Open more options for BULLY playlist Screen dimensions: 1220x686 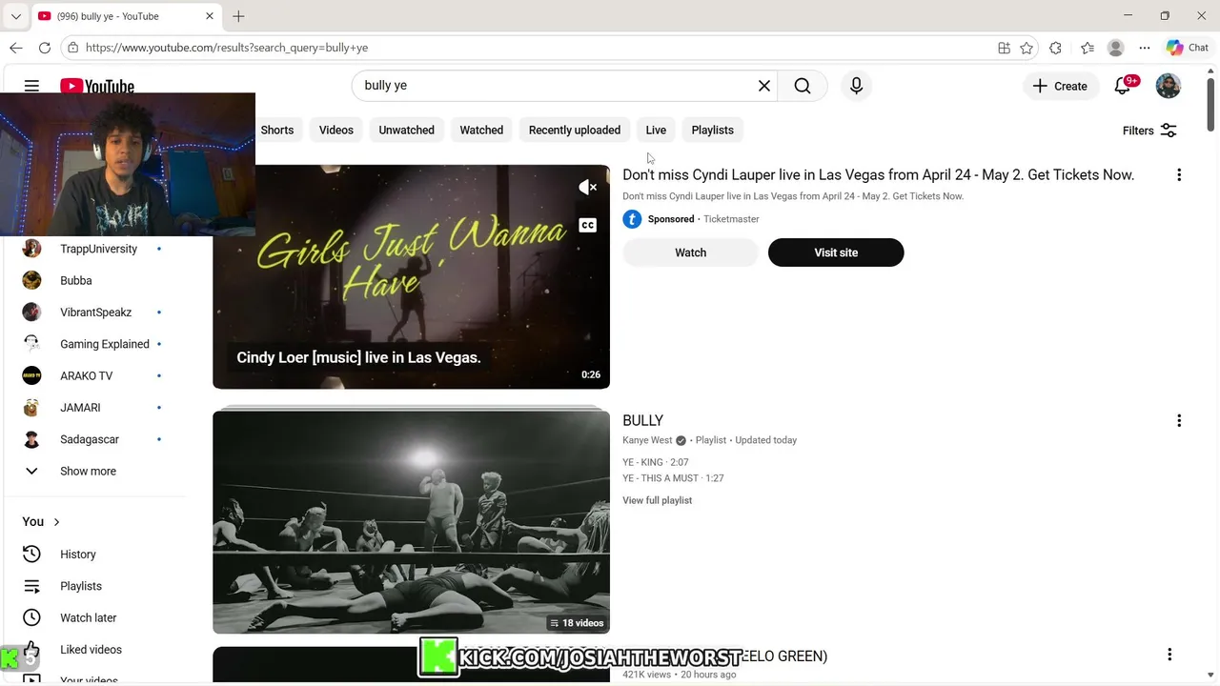click(x=1179, y=421)
